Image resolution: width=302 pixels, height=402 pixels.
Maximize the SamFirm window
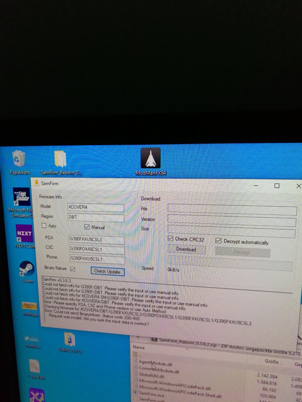277,186
